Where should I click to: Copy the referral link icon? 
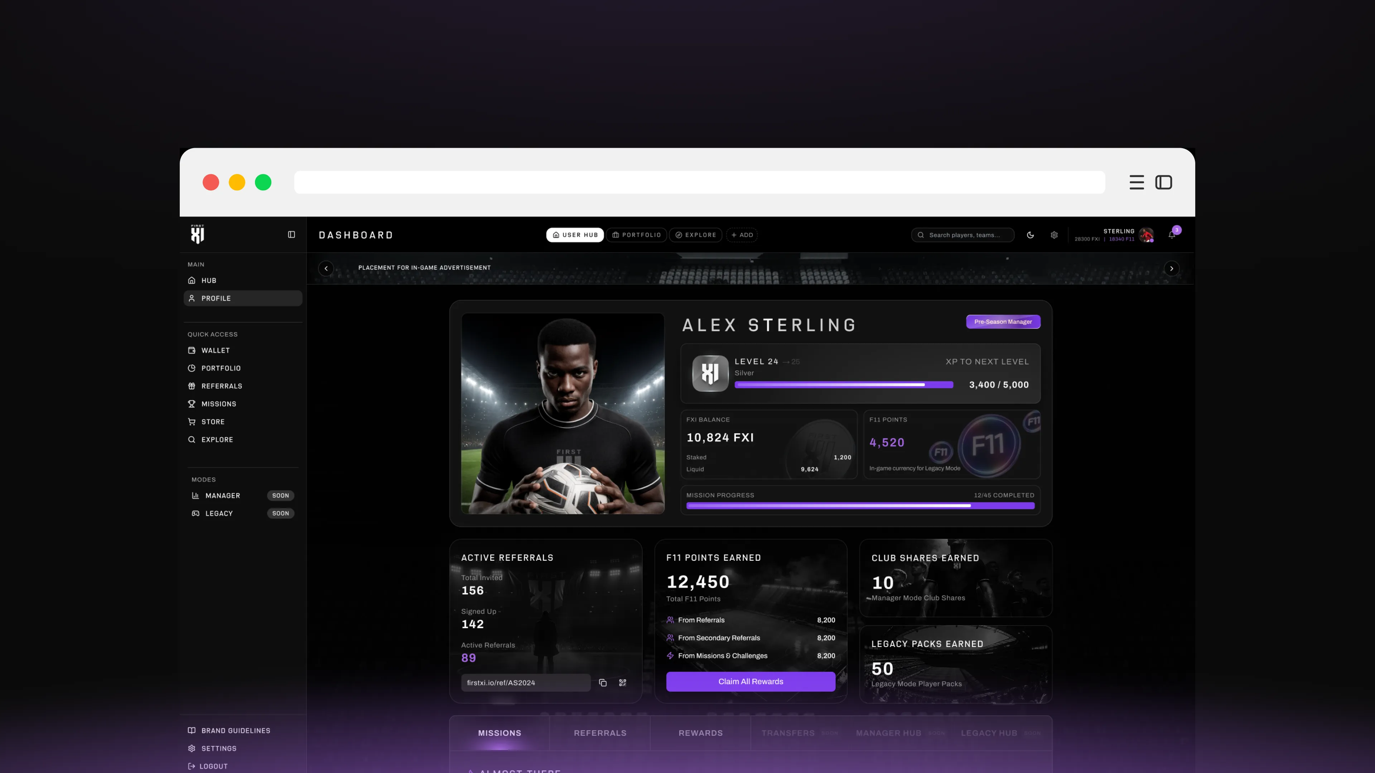pyautogui.click(x=603, y=683)
